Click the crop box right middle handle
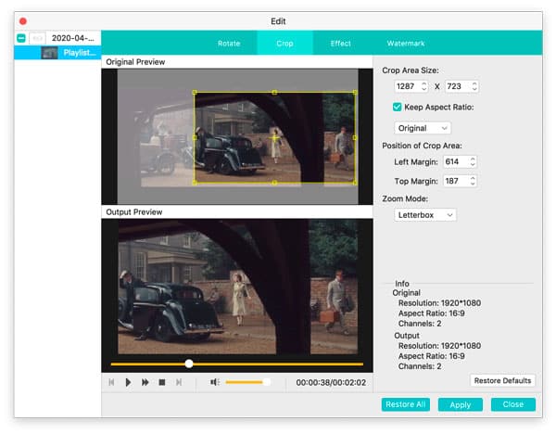The image size is (556, 434). pyautogui.click(x=355, y=137)
